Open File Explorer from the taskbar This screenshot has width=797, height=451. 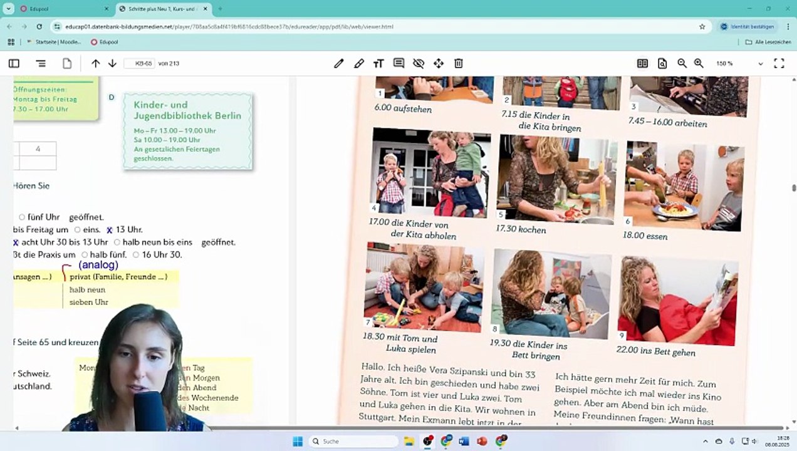[x=409, y=441]
